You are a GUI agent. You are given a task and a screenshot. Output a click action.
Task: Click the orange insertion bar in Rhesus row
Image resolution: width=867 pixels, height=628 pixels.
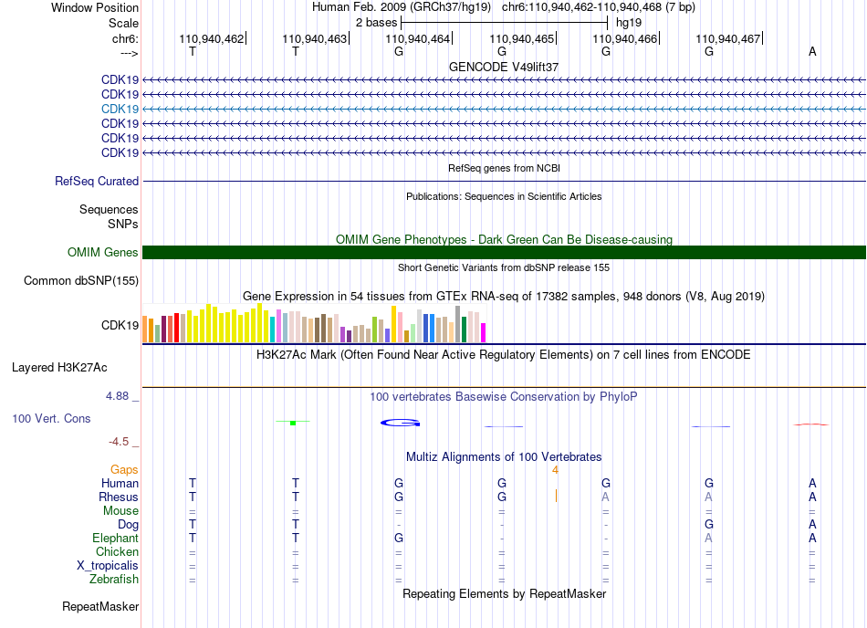click(x=556, y=496)
